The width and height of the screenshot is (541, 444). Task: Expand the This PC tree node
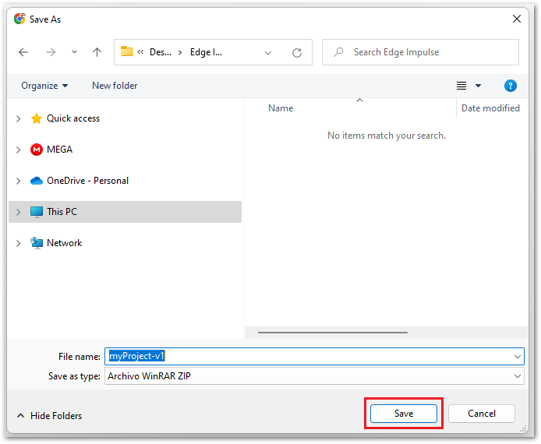coord(19,212)
